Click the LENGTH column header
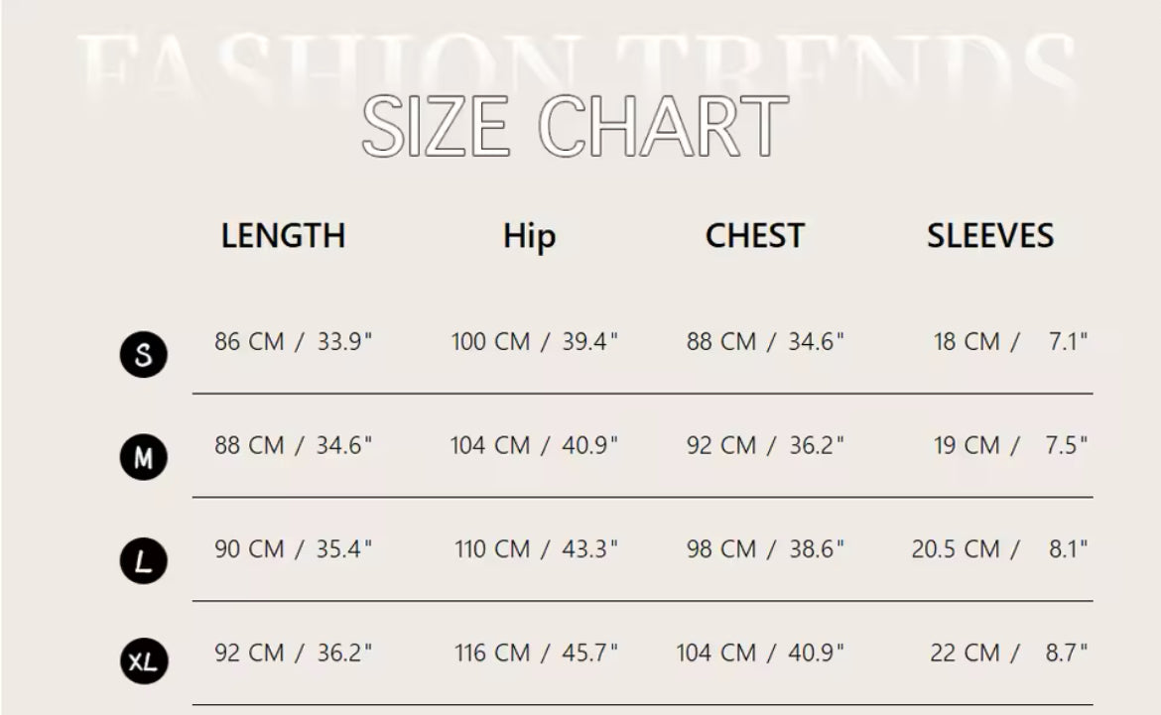The height and width of the screenshot is (715, 1161). coord(283,236)
